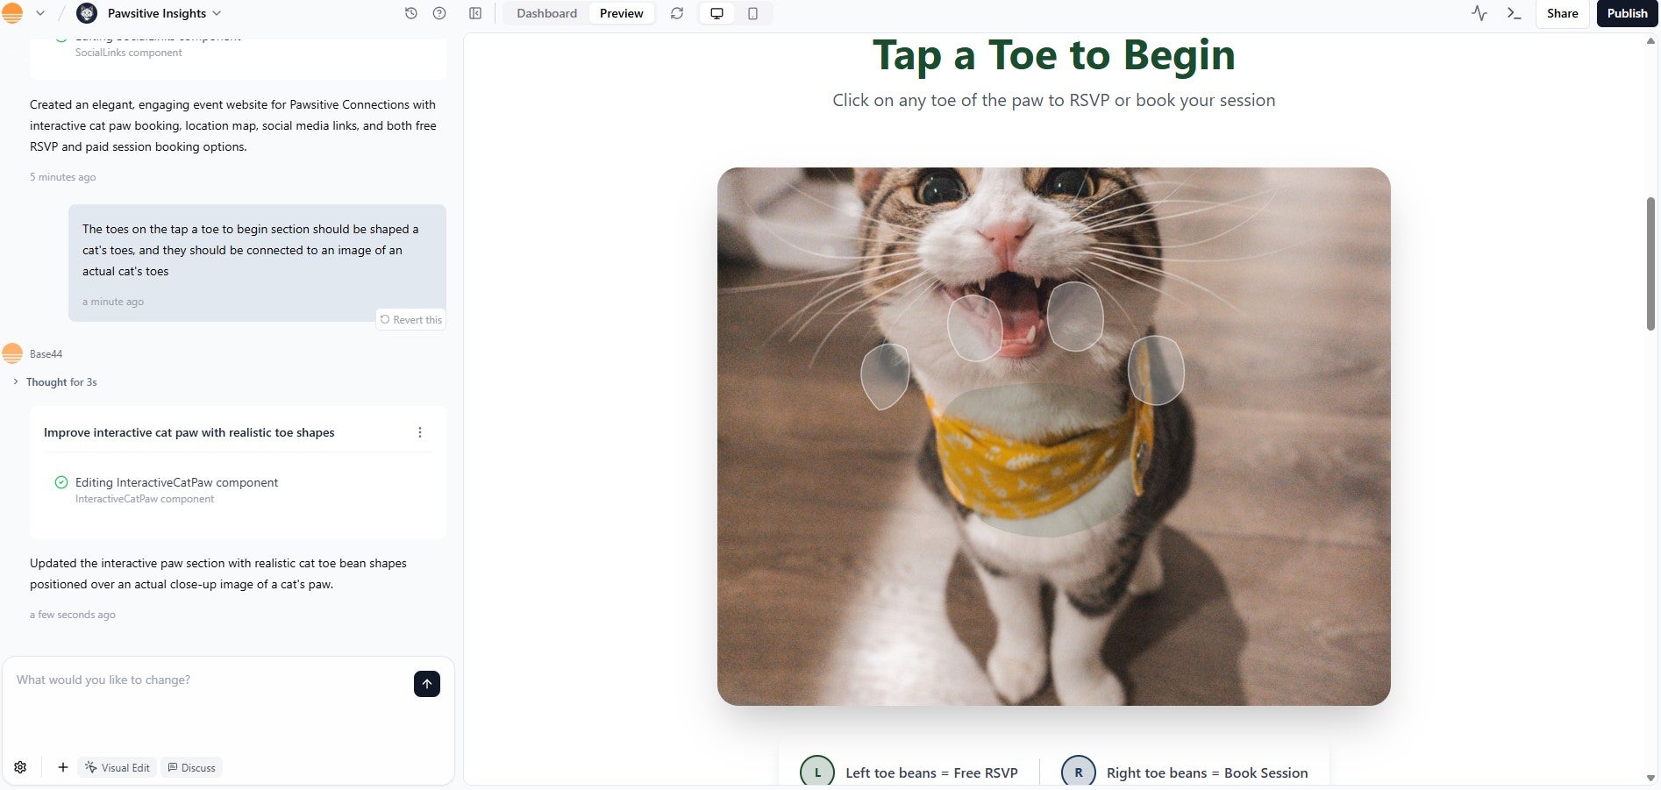Refresh the app preview
The image size is (1661, 790).
(x=676, y=13)
